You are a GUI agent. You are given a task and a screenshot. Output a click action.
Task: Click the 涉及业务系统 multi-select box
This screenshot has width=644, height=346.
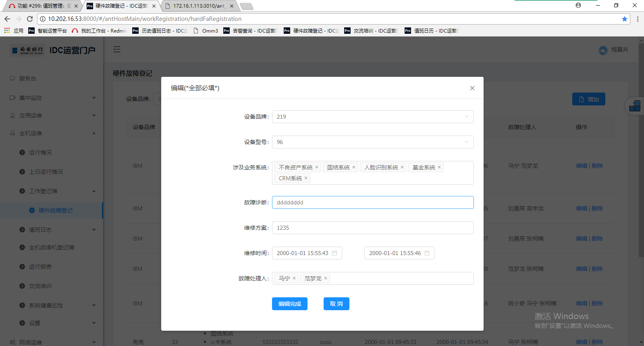coord(373,173)
